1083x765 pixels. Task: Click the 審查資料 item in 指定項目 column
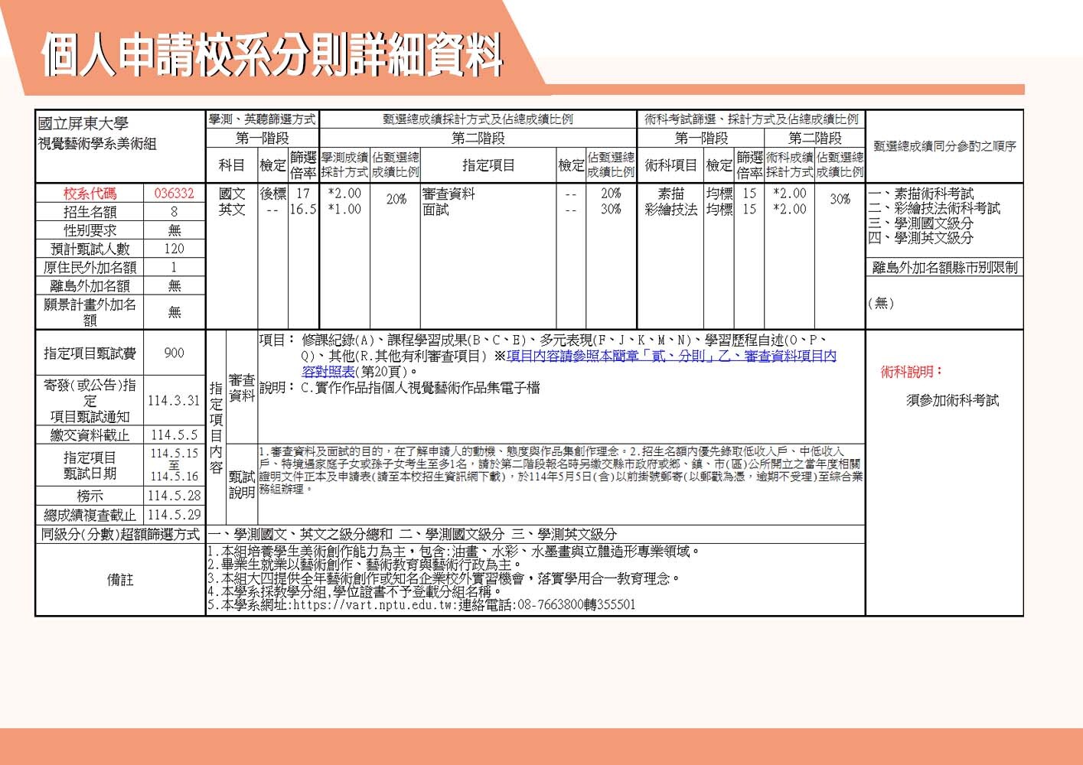click(x=449, y=194)
